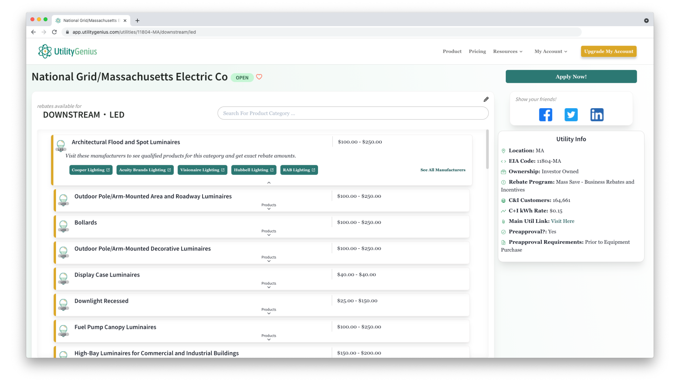Click the LED icon for Fuel Pump Canopy
The image size is (680, 382).
pyautogui.click(x=63, y=330)
